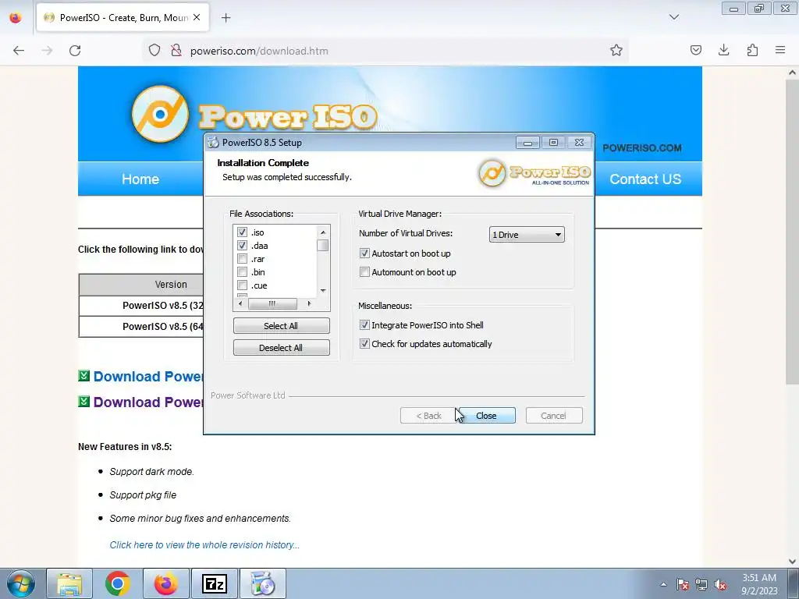Select PowerISO setup taskbar button
This screenshot has width=799, height=599.
click(262, 583)
